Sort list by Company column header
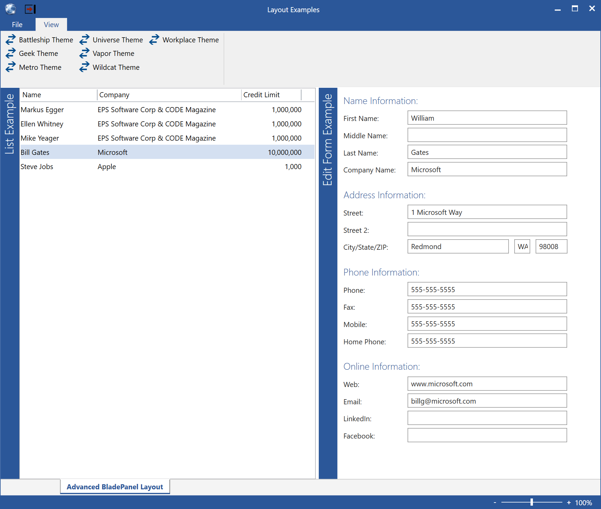 pos(169,95)
